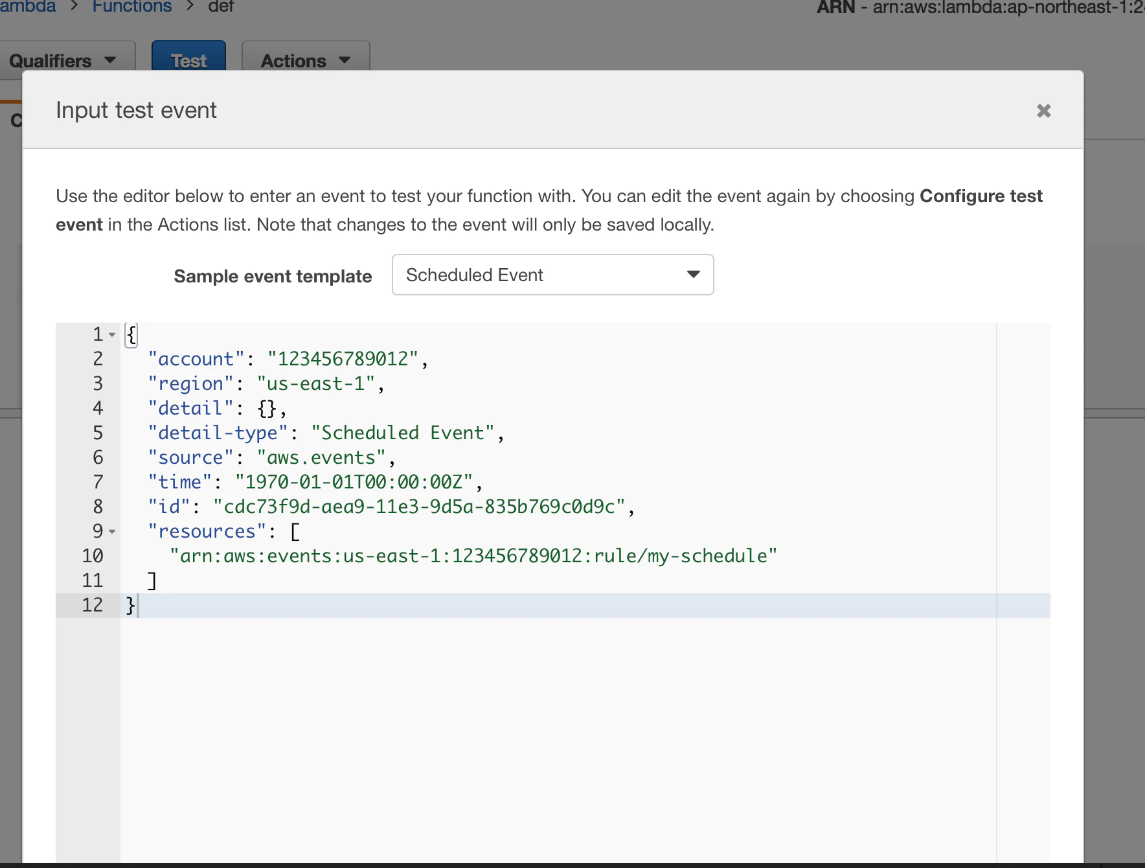The width and height of the screenshot is (1145, 868).
Task: Click the "Scheduled Event" detail-type value
Action: [x=403, y=433]
